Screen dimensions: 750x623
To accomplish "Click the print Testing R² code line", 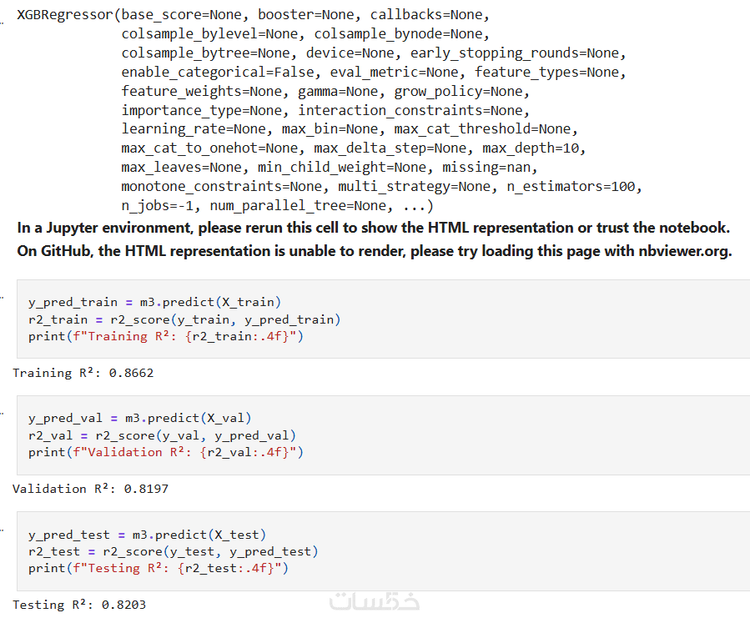I will 158,568.
